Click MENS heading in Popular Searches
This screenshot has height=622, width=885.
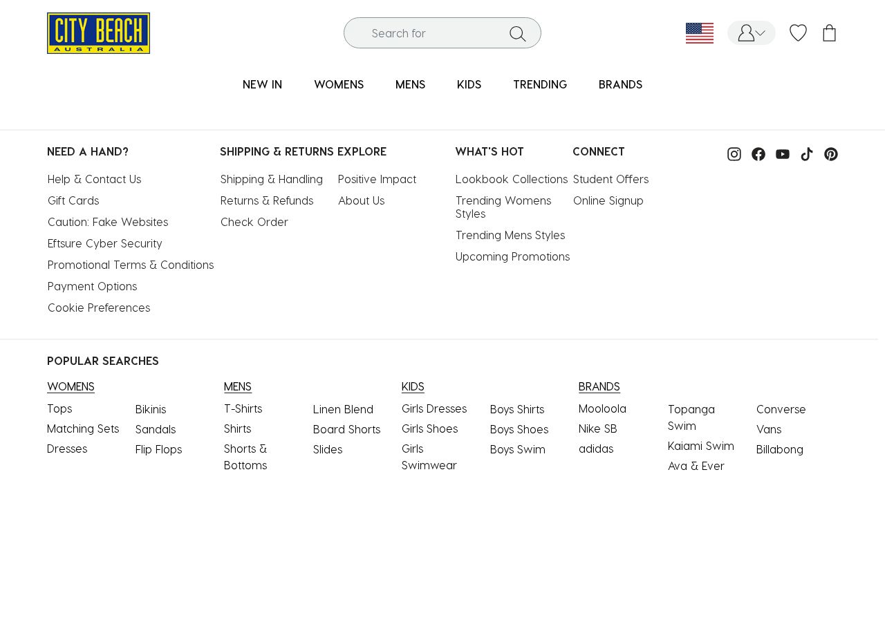click(238, 386)
